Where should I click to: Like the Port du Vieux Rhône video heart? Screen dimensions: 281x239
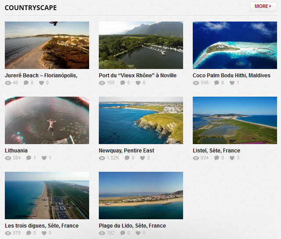(x=138, y=83)
